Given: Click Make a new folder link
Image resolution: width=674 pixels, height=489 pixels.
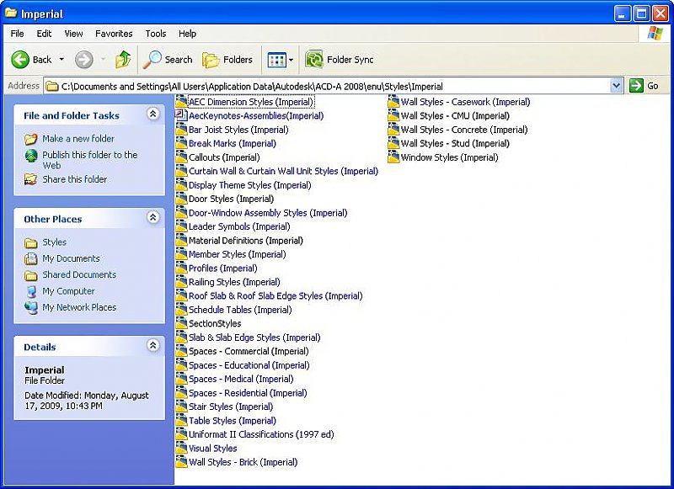Looking at the screenshot, I should 78,139.
